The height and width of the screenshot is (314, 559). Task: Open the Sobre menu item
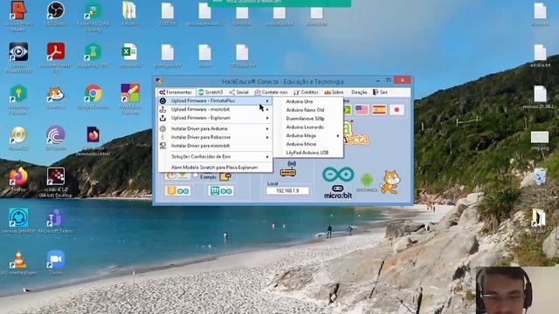click(x=334, y=92)
